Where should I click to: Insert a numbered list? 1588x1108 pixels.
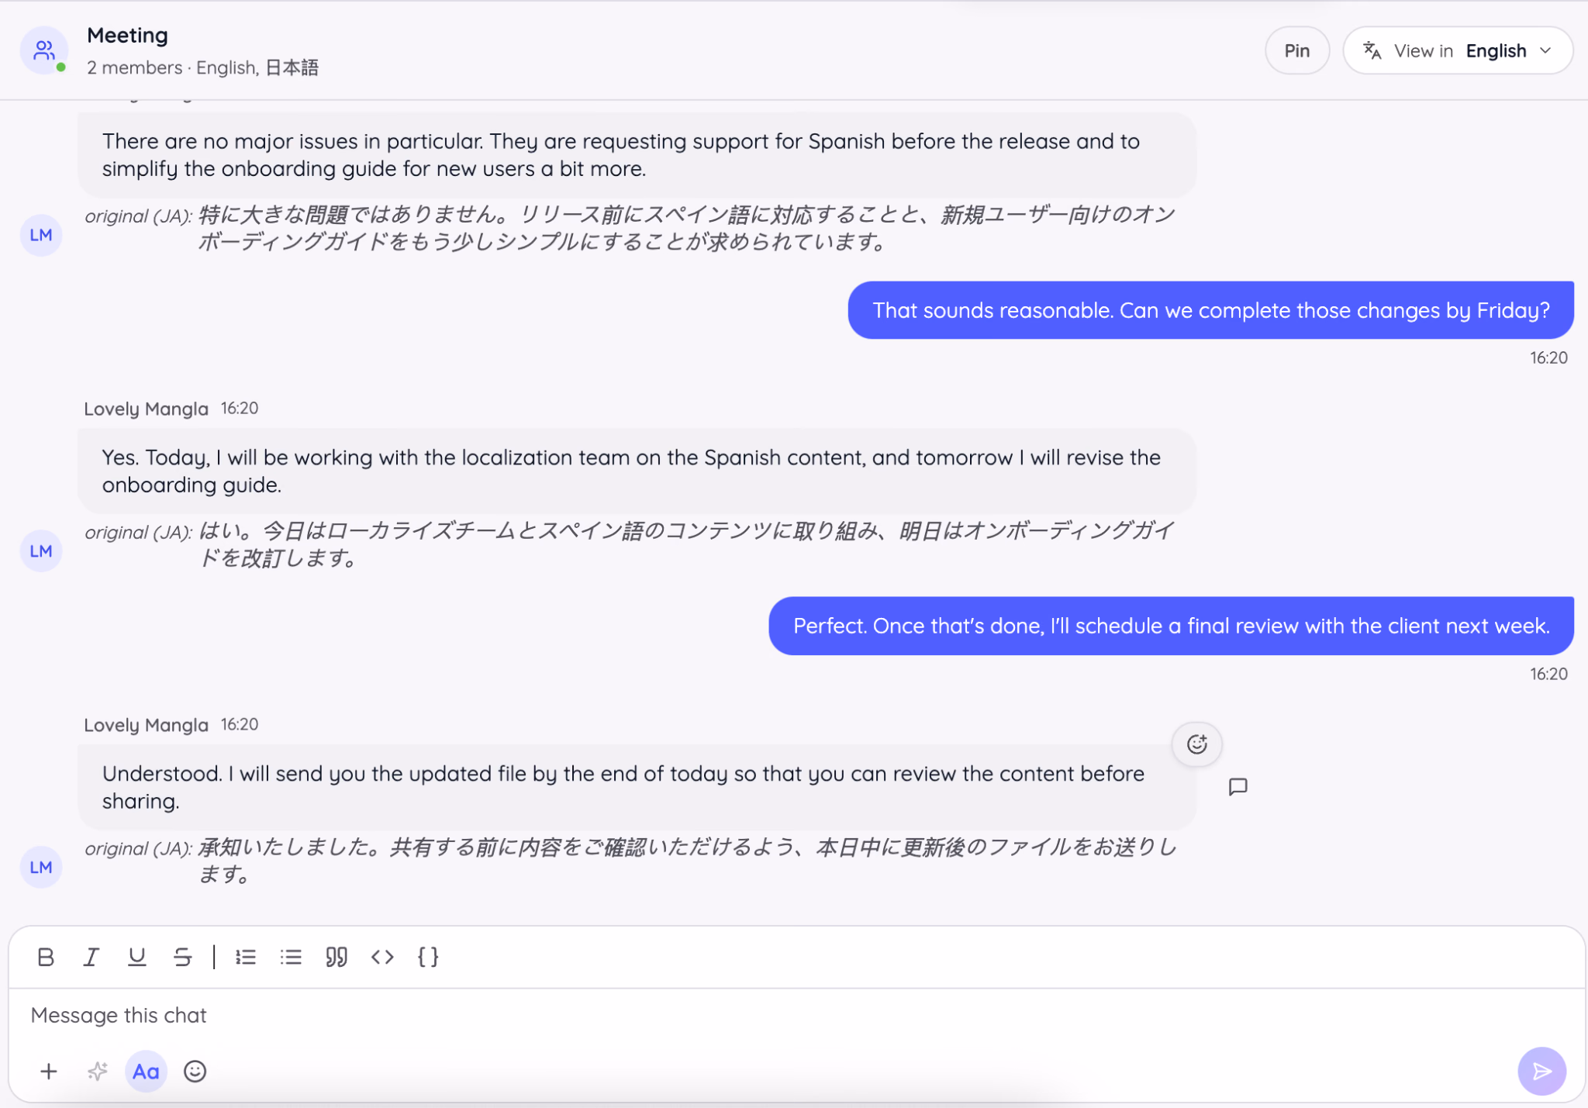[x=246, y=957]
